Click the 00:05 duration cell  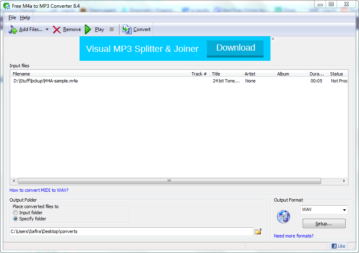click(x=316, y=81)
